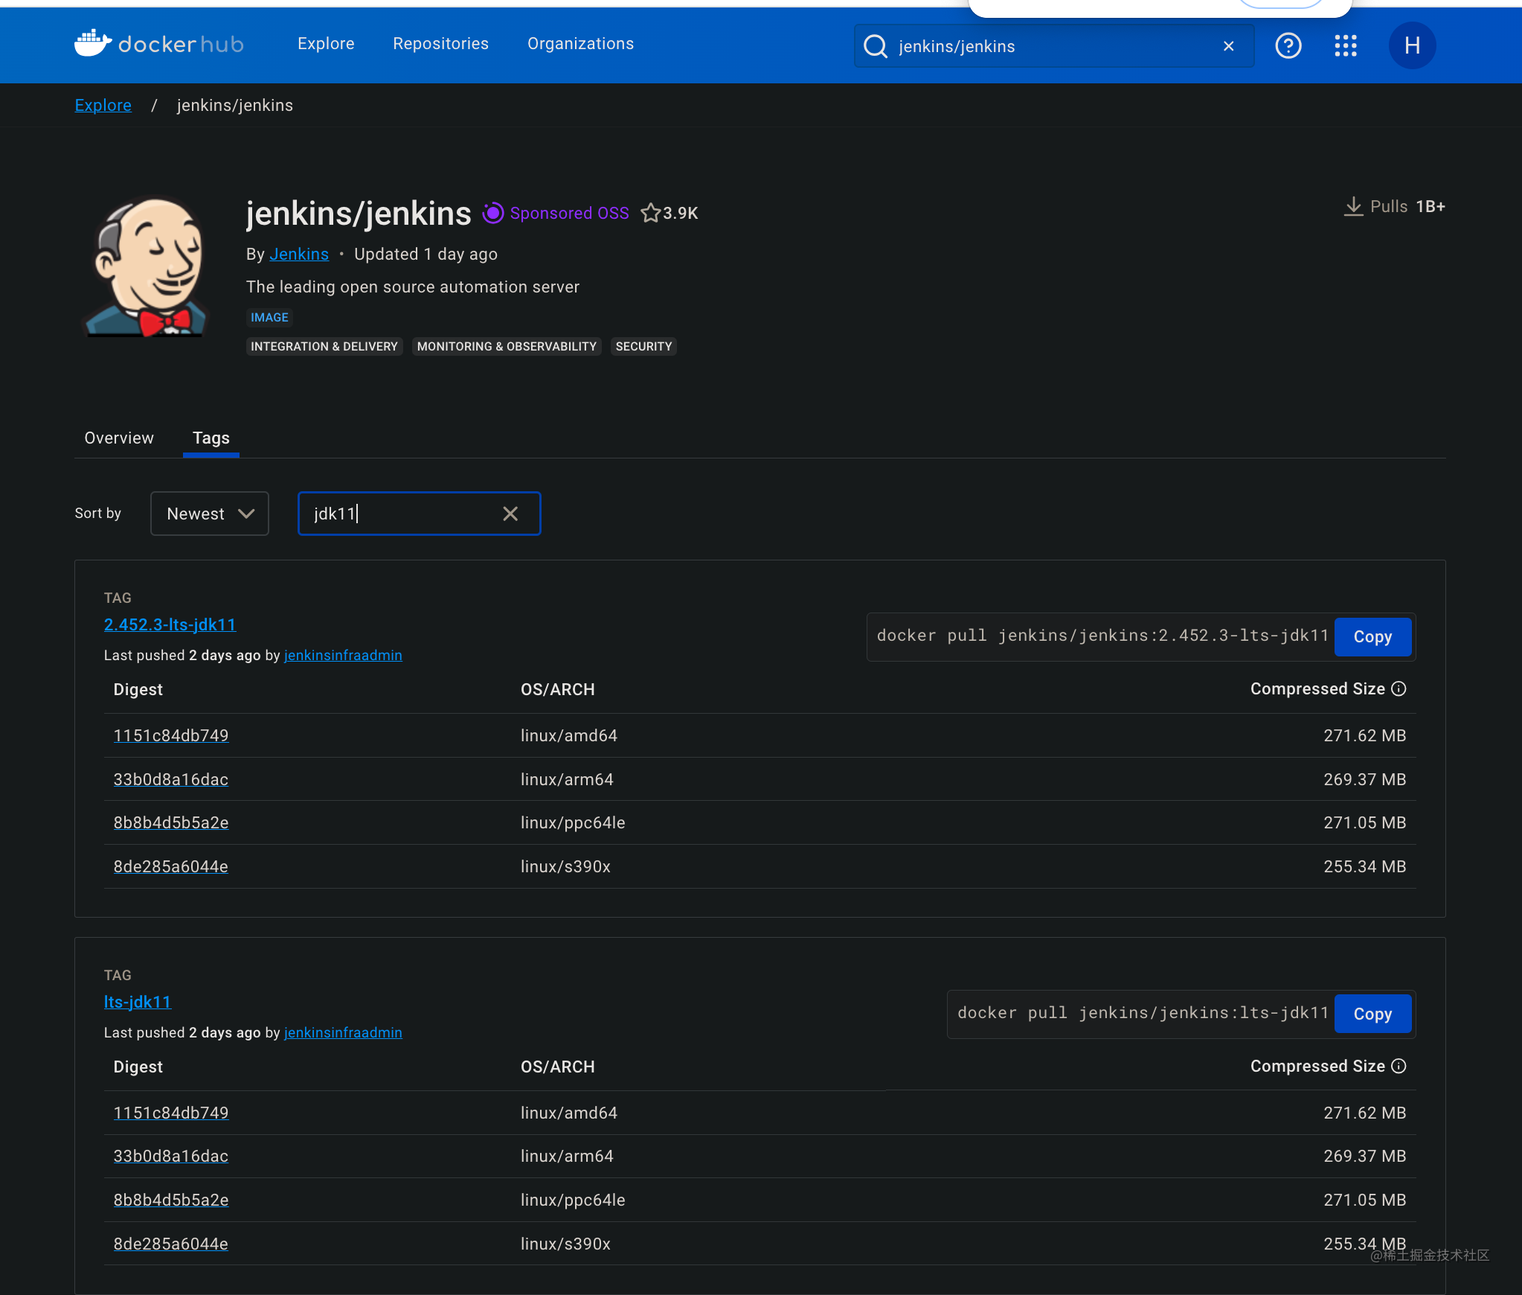
Task: Click the Explore breadcrumb link
Action: tap(103, 105)
